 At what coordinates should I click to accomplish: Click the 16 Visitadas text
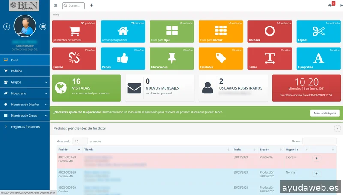[81, 84]
